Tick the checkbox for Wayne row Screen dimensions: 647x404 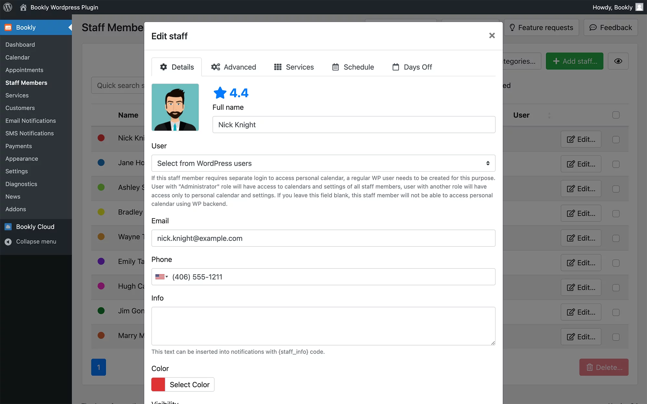tap(616, 238)
